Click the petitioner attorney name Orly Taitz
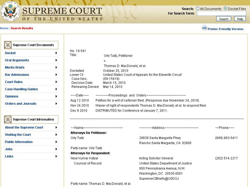This screenshot has width=250, height=187. point(77,138)
